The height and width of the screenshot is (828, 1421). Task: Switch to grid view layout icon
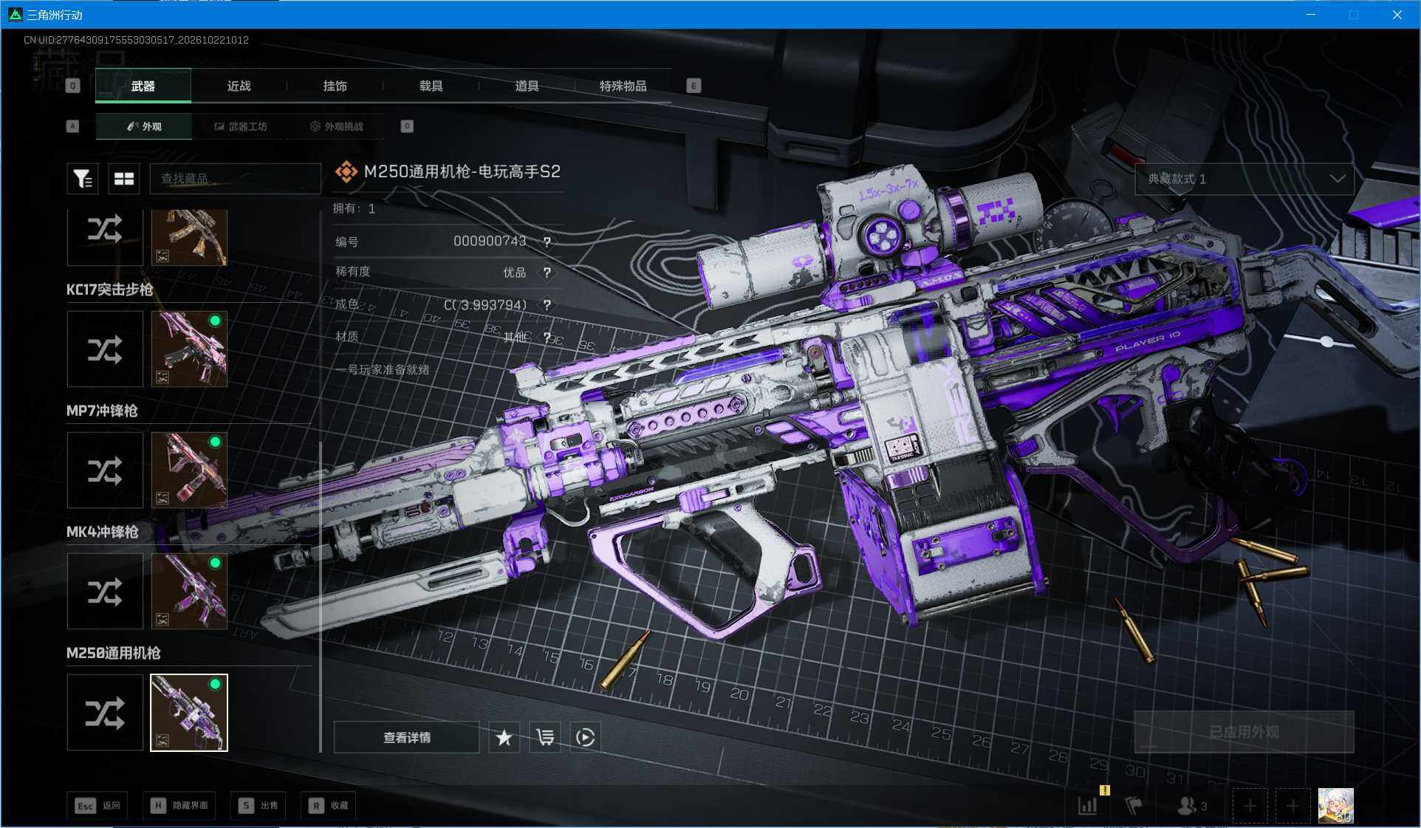point(124,179)
